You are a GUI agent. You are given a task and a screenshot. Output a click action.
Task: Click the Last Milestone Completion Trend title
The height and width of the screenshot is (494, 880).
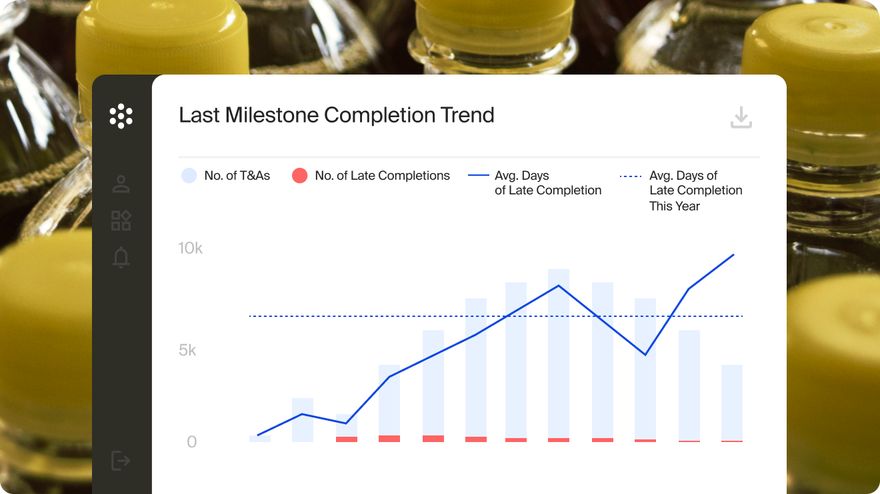tap(337, 115)
